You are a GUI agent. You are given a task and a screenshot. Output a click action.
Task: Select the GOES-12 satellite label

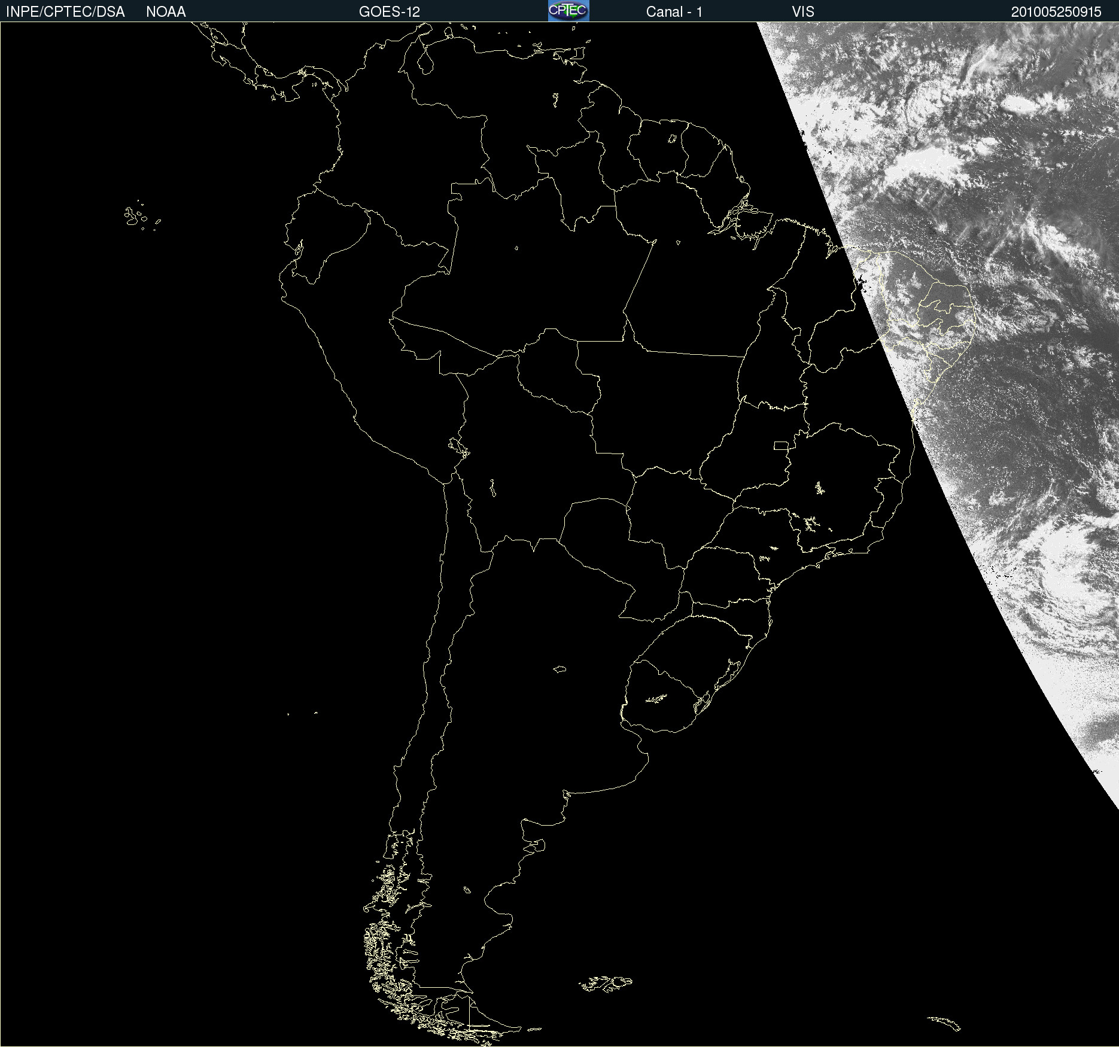[x=390, y=12]
